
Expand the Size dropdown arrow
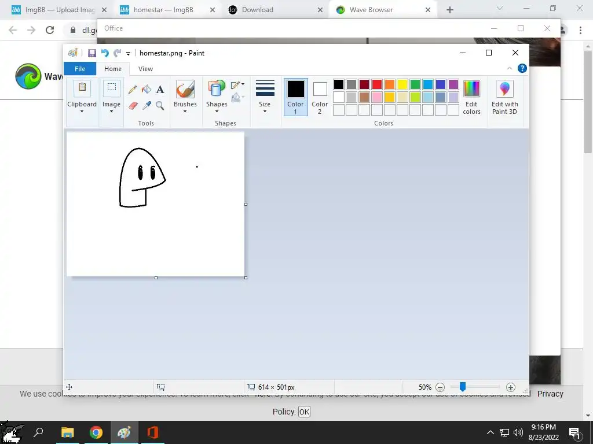(265, 112)
